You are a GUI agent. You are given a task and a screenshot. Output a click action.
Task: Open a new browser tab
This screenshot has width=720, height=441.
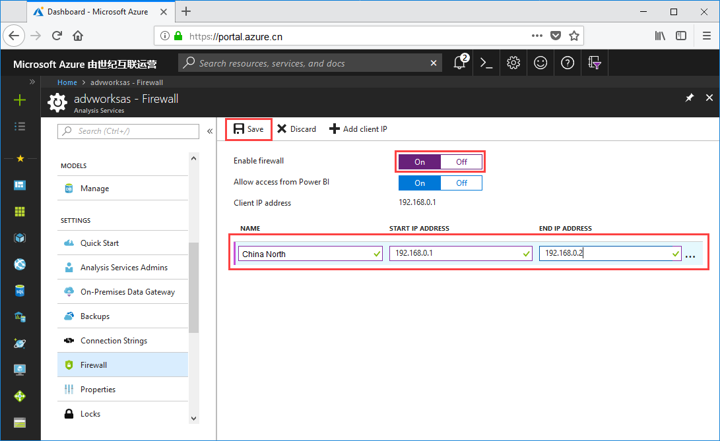click(x=186, y=11)
